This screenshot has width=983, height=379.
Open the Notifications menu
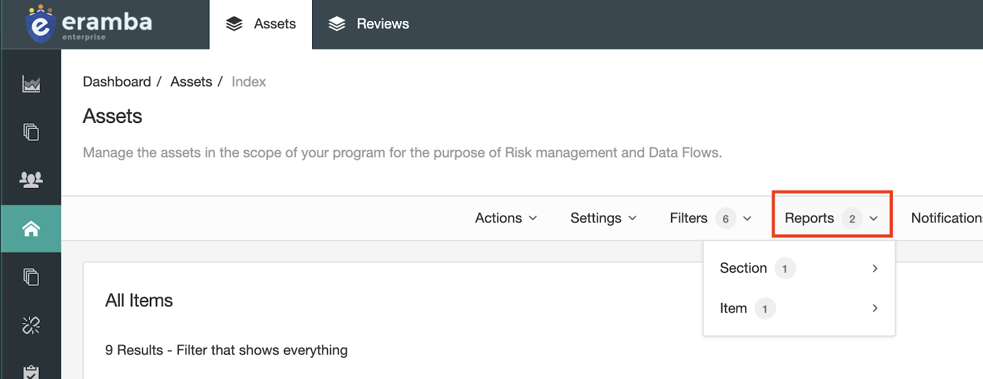click(946, 218)
